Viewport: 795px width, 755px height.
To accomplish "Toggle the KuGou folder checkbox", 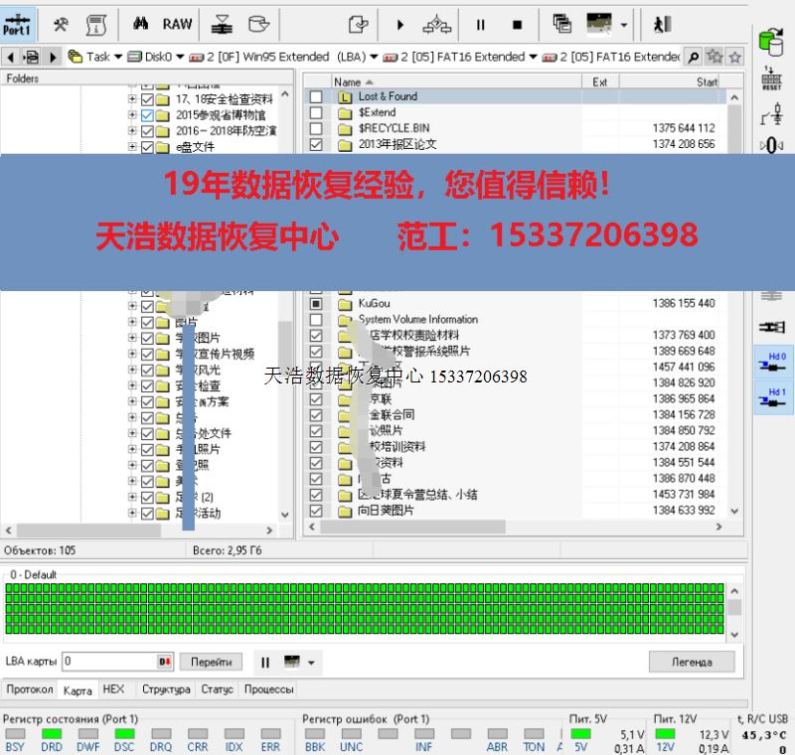I will 316,303.
